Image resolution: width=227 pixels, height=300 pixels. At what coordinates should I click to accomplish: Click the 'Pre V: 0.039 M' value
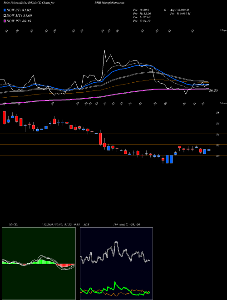181,14
